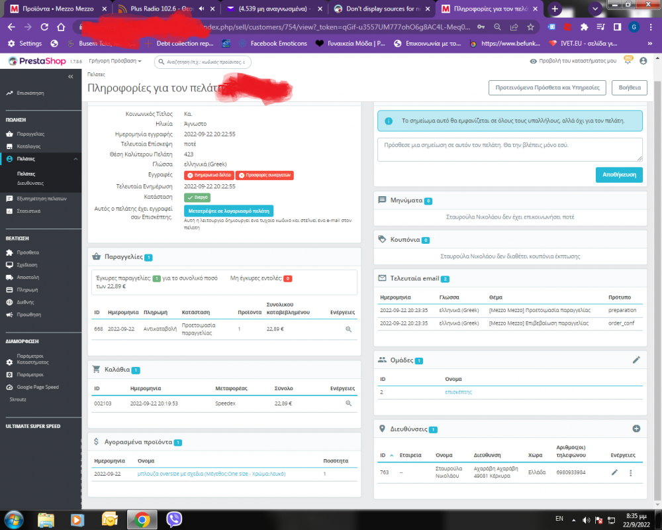The height and width of the screenshot is (530, 662).
Task: Switch to the Yahoo mail unread tab
Action: (273, 9)
